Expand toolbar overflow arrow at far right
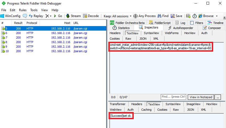This screenshot has height=128, width=226. tap(224, 18)
